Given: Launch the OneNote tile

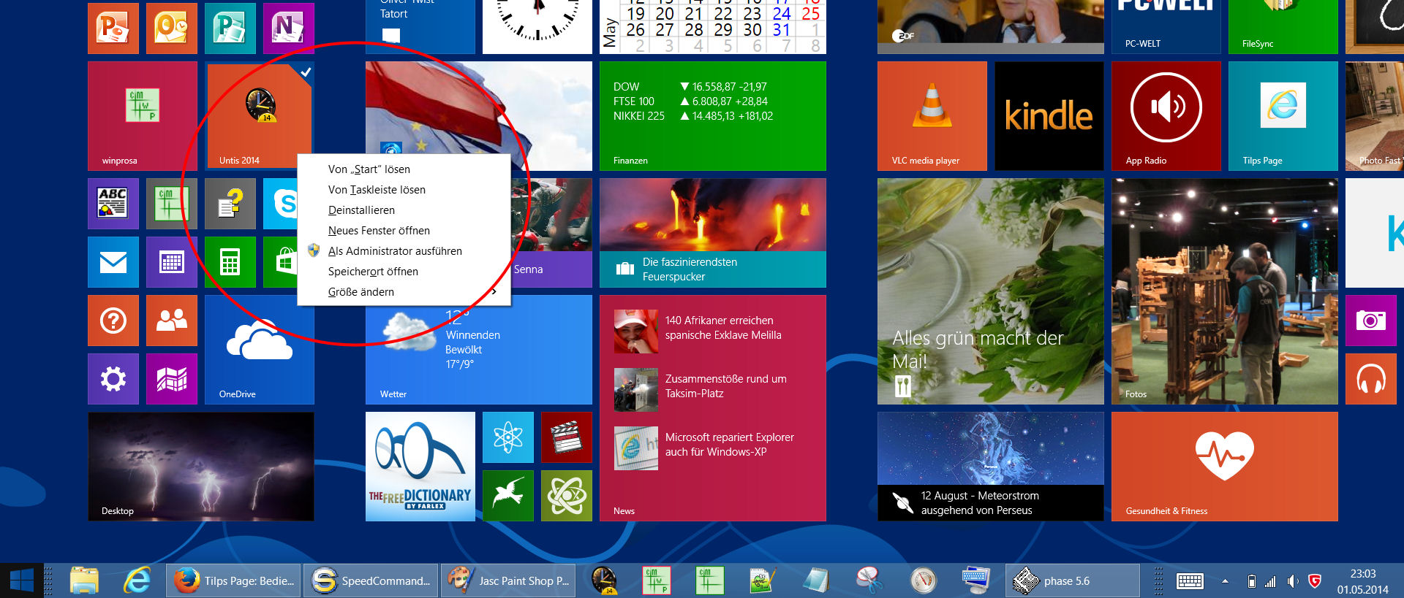Looking at the screenshot, I should [288, 28].
